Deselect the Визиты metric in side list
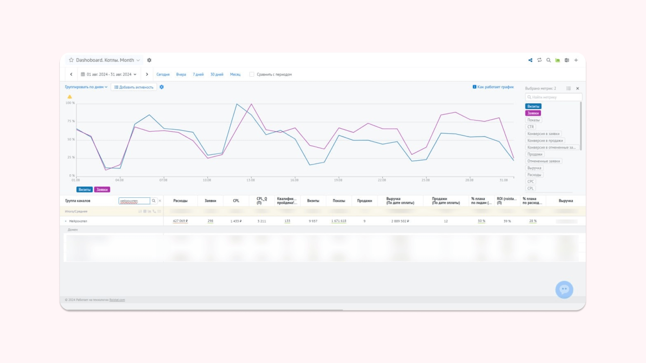Viewport: 646px width, 363px height. click(533, 106)
